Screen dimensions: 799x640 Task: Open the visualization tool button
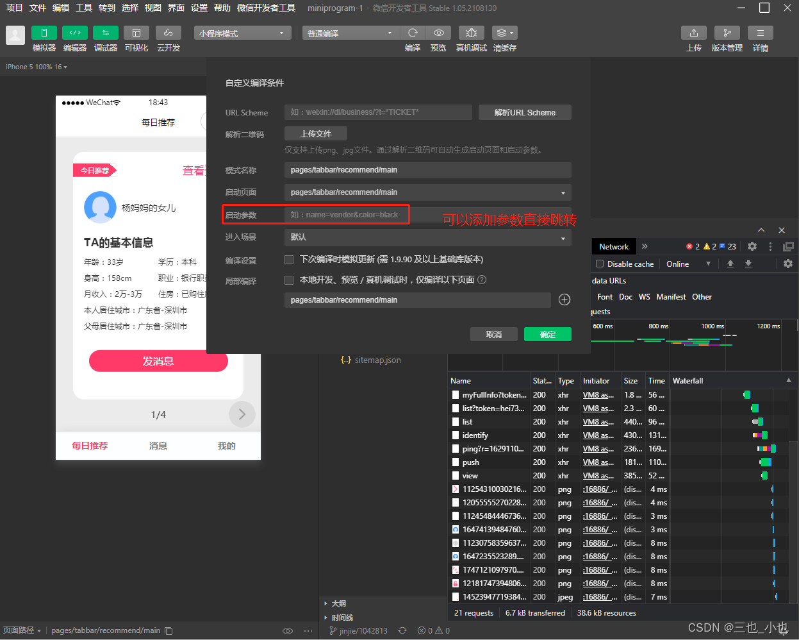[x=136, y=33]
